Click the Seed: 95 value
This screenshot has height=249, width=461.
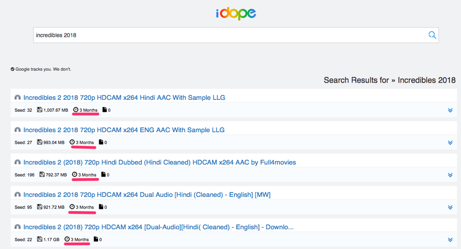23,207
